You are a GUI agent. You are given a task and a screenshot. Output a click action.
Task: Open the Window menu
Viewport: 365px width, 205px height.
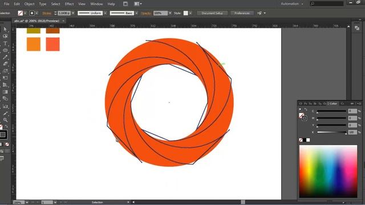(96, 4)
